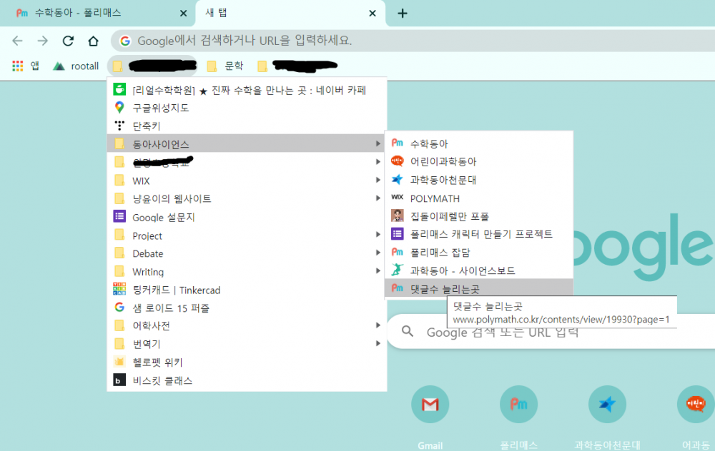
Task: Expand the 냥윤이의 웹사이트 folder submenu
Action: pos(378,198)
